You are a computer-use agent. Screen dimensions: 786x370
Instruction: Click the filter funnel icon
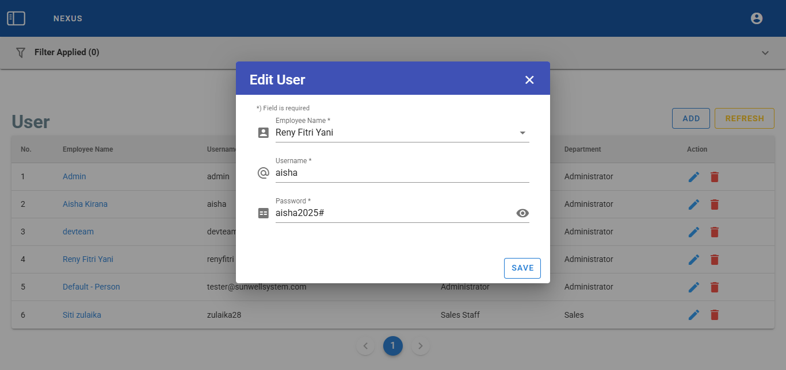click(x=21, y=52)
